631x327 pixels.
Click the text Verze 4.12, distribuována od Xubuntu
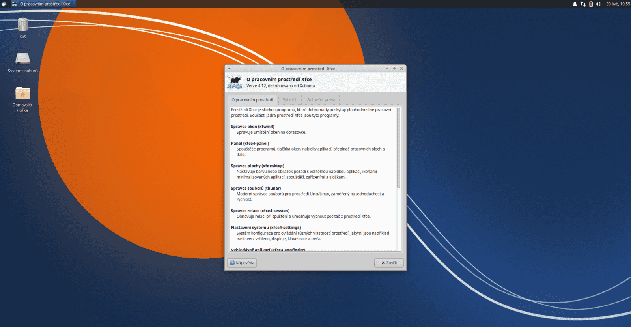click(281, 86)
